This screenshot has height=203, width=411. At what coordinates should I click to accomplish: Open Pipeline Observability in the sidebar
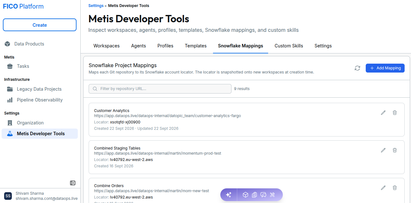[40, 100]
